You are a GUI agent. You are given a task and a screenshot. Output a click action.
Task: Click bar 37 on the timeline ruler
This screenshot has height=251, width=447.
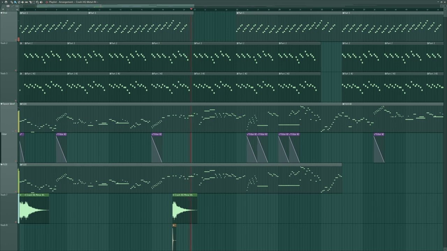[364, 9]
